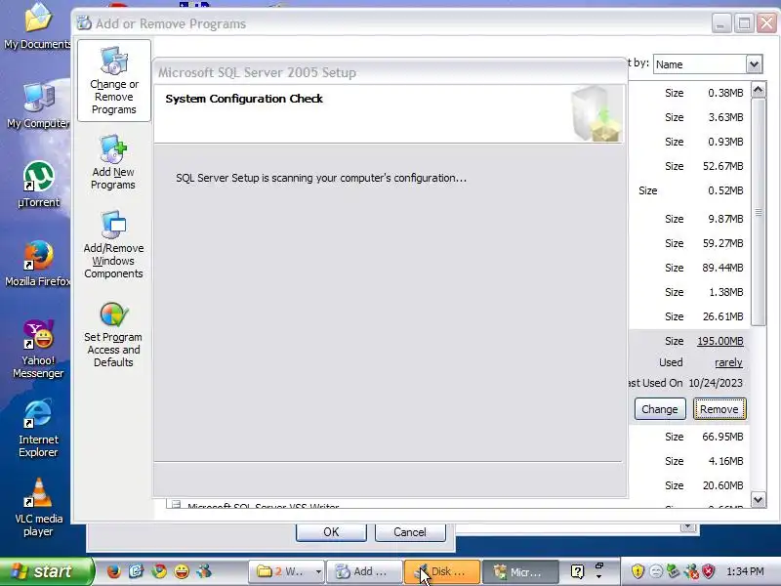Click the yellow security shield tray icon
Screen dimensions: 781x586
click(x=637, y=571)
